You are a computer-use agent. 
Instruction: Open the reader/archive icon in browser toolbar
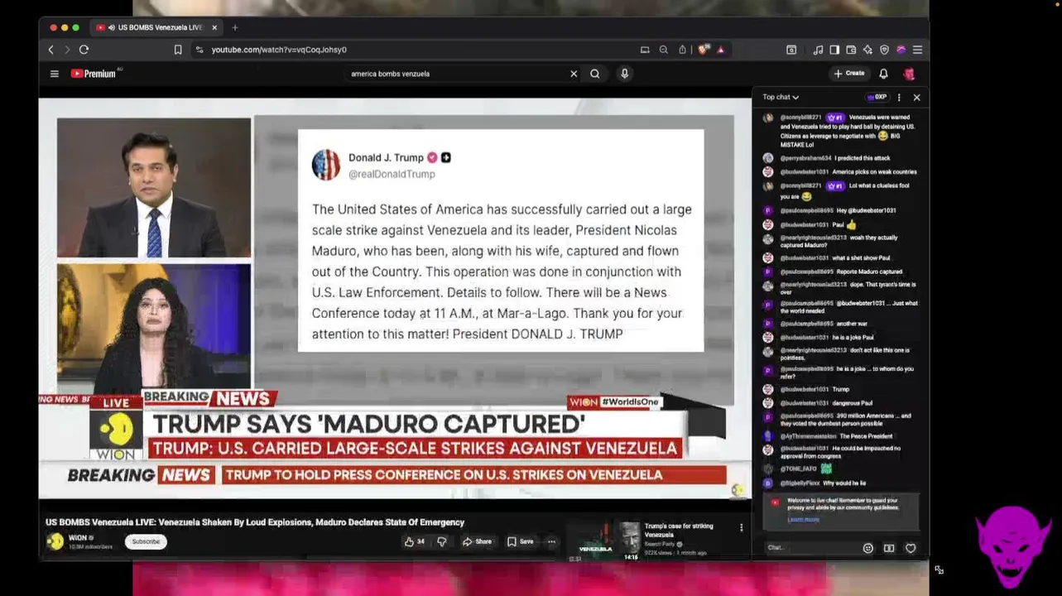click(x=791, y=50)
